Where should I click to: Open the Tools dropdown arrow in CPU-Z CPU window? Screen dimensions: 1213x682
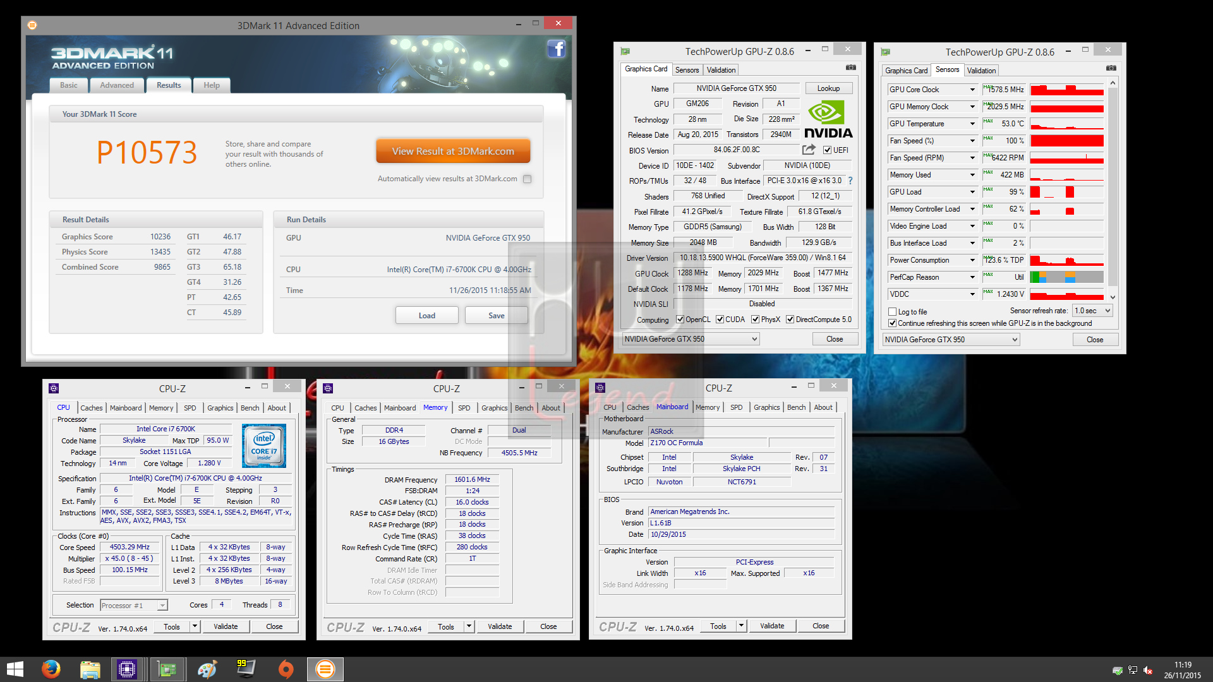pos(195,626)
